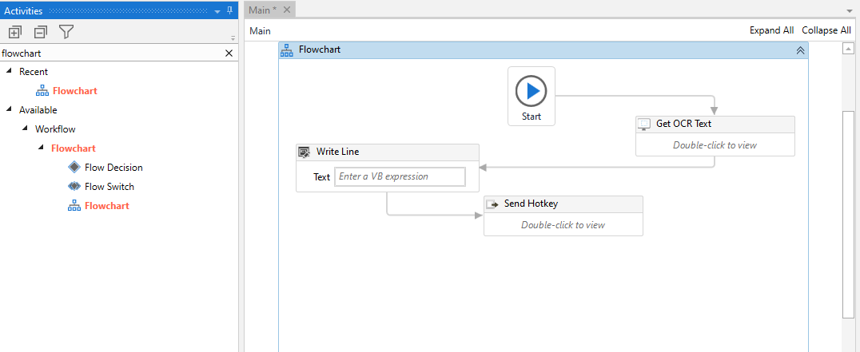The height and width of the screenshot is (352, 860).
Task: Click the Collapse All activities icon
Action: (x=41, y=32)
